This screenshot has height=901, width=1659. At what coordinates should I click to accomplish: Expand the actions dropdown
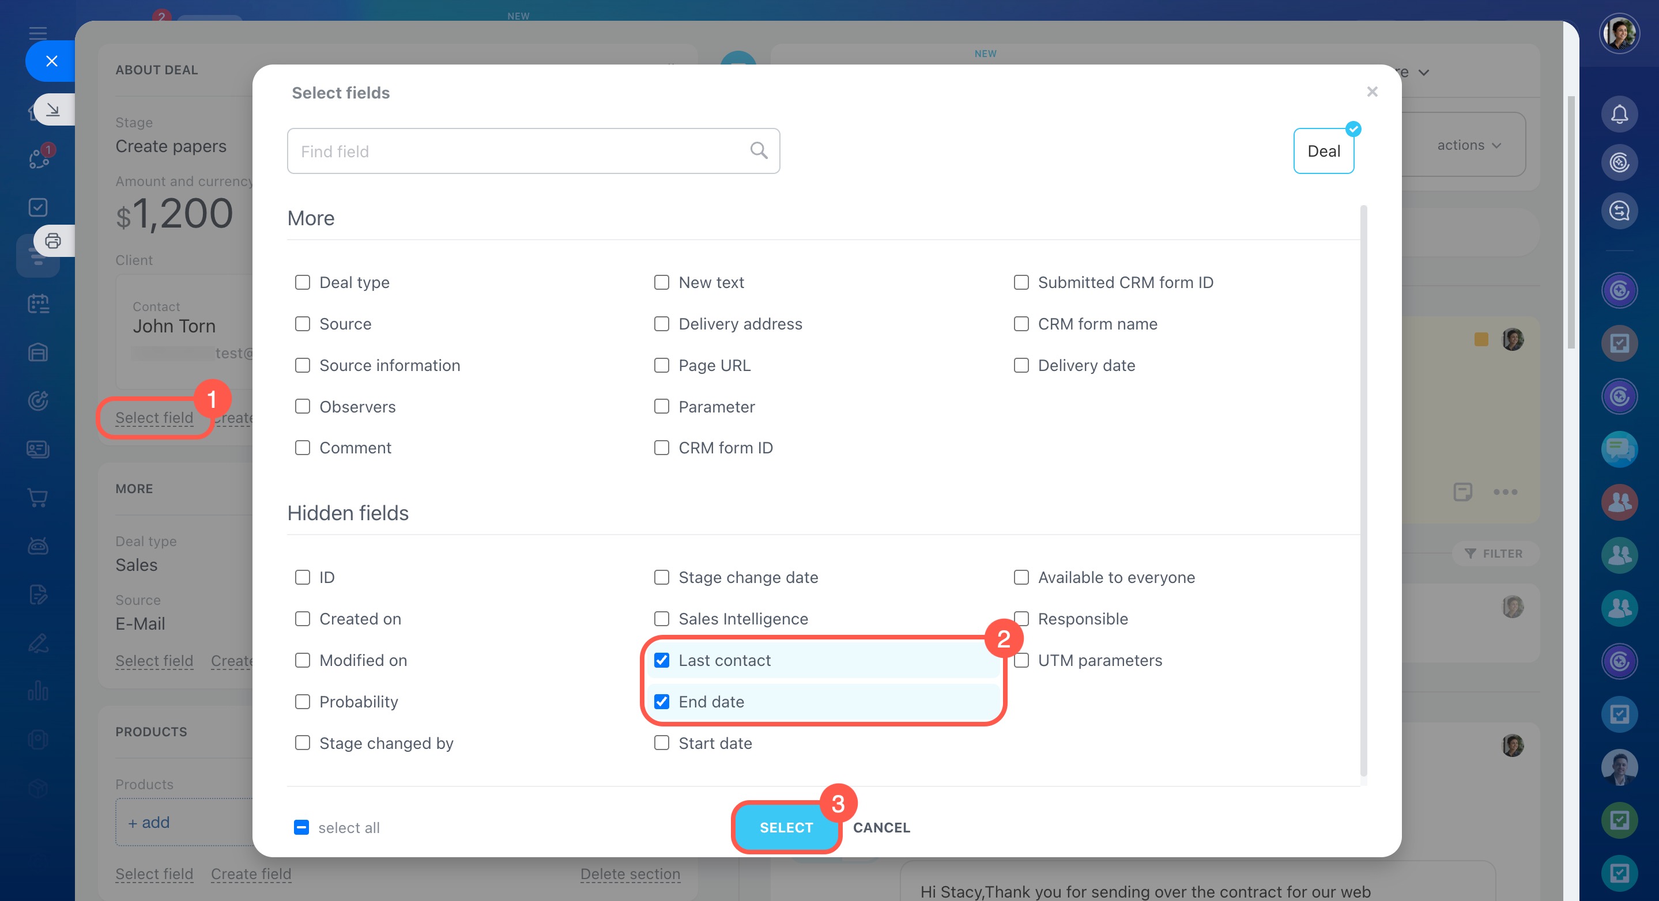coord(1468,145)
